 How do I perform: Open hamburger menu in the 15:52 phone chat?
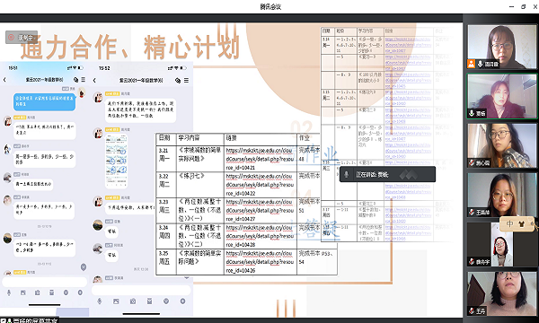[186, 81]
